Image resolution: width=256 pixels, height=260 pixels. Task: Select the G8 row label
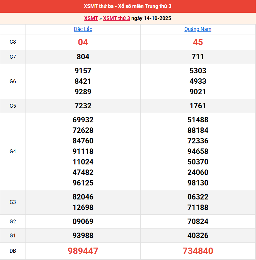(x=13, y=42)
